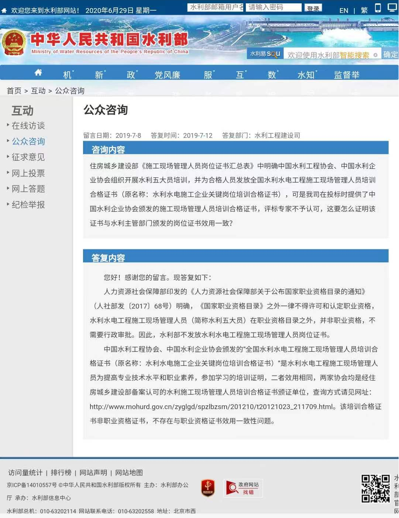
Task: Switch interface language to EN
Action: coord(343,10)
